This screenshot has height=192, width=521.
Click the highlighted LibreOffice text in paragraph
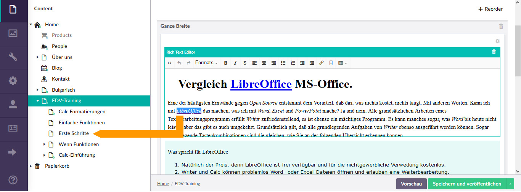point(189,111)
